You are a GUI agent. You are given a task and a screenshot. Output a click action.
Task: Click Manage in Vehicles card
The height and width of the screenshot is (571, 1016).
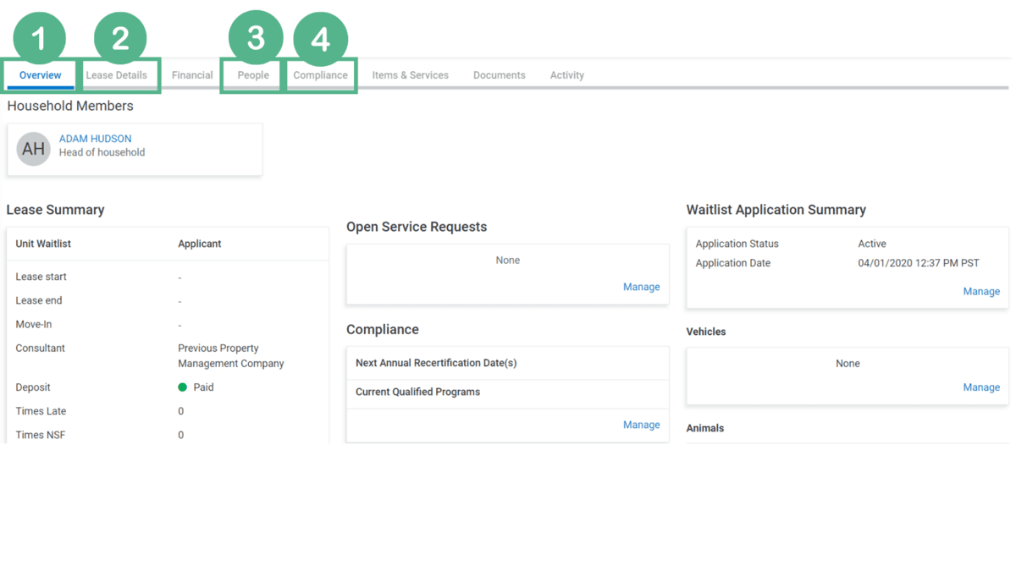coord(981,387)
